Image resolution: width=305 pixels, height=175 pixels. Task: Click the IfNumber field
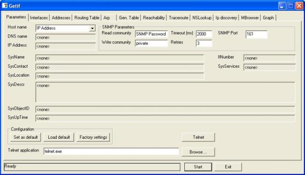point(270,58)
